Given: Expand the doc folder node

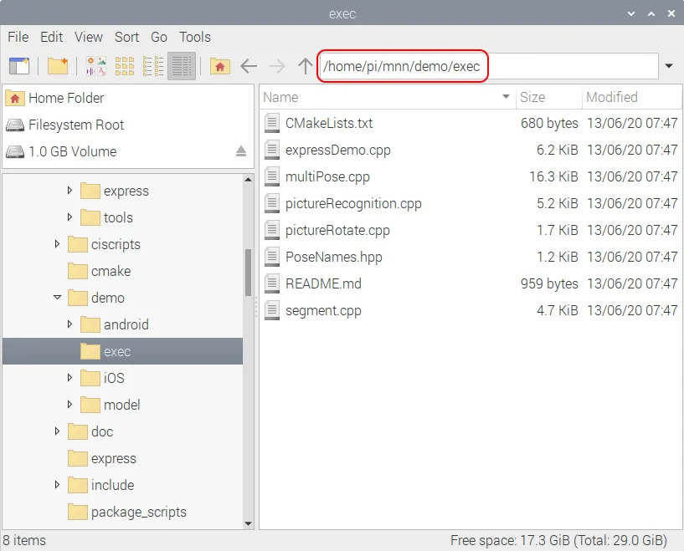Looking at the screenshot, I should point(57,431).
